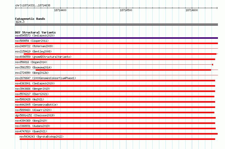Open nsv4442905 (GenomeinaBottle) variant label
This screenshot has width=225, height=149.
pos(36,105)
